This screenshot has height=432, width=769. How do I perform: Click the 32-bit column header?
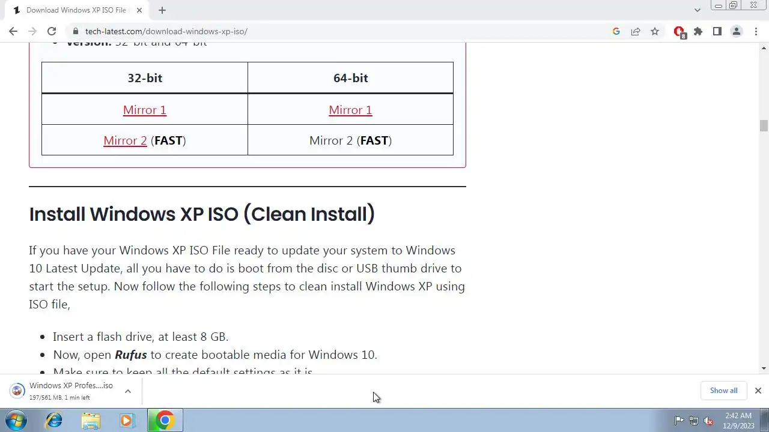click(145, 78)
